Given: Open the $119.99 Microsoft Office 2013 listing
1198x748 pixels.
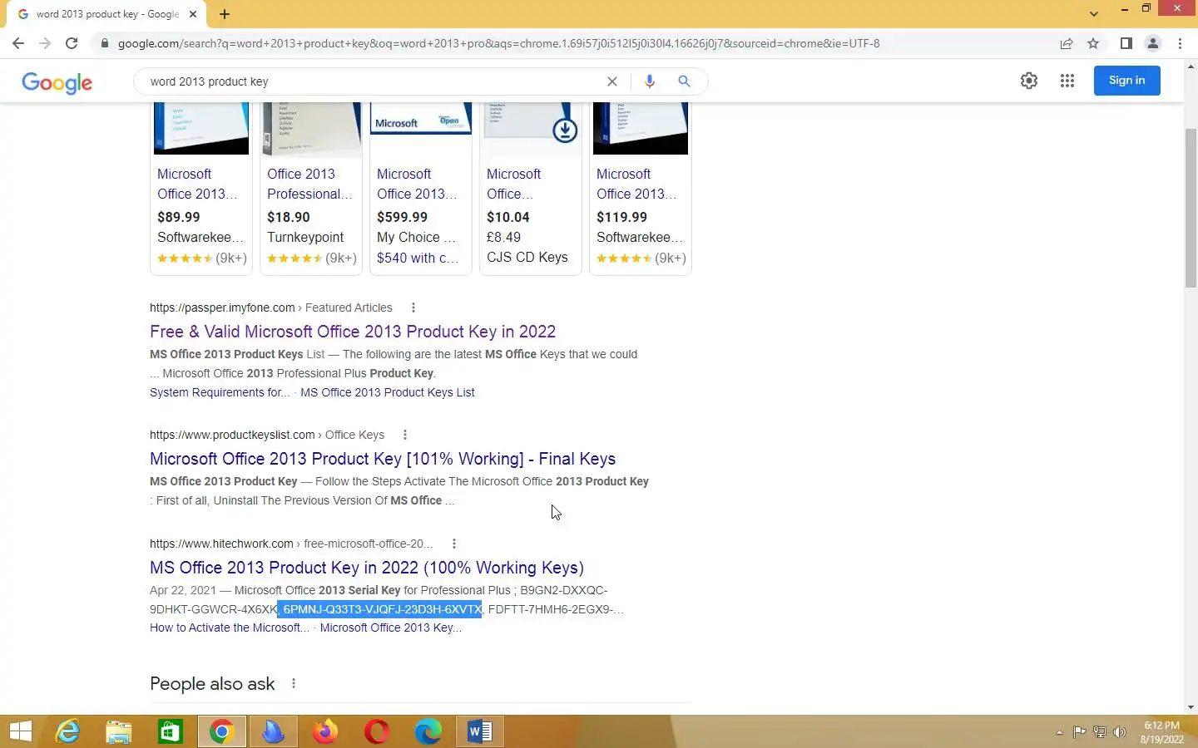Looking at the screenshot, I should coord(636,184).
